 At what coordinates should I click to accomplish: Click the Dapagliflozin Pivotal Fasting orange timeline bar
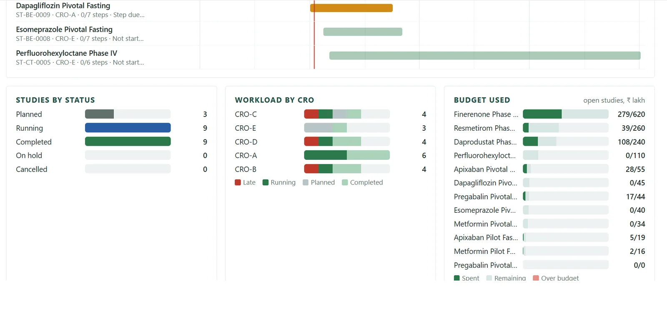pyautogui.click(x=351, y=8)
